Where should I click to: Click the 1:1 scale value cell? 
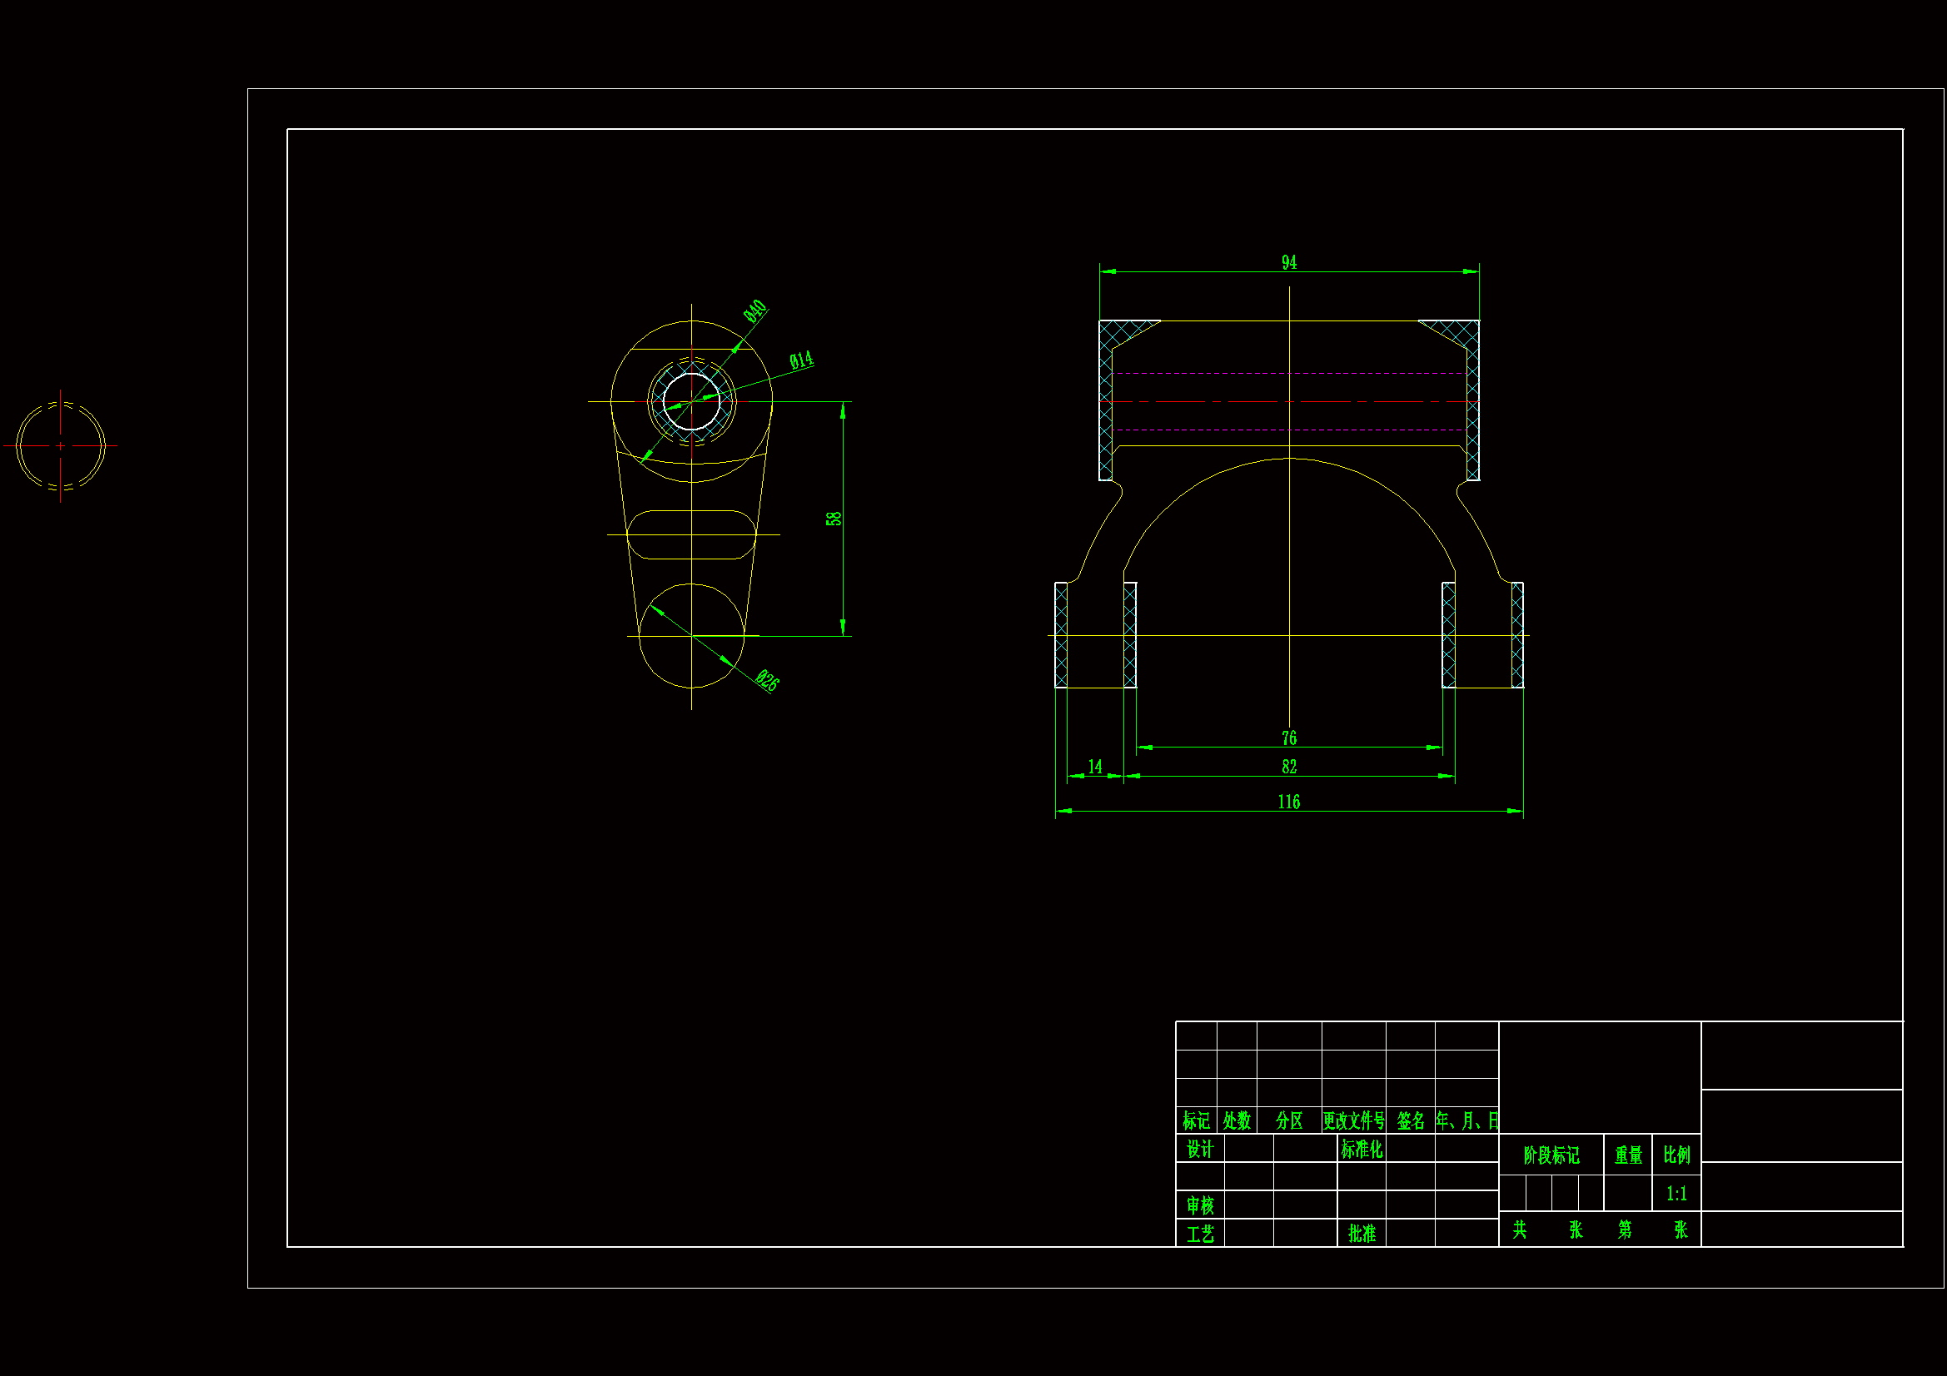click(1676, 1194)
